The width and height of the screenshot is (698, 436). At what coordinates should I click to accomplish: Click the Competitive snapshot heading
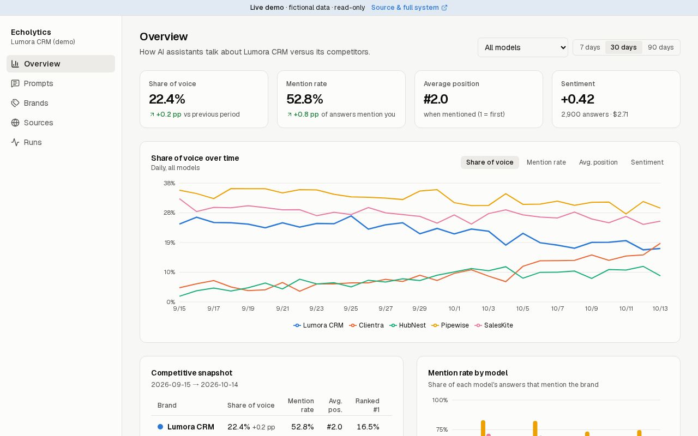[191, 373]
